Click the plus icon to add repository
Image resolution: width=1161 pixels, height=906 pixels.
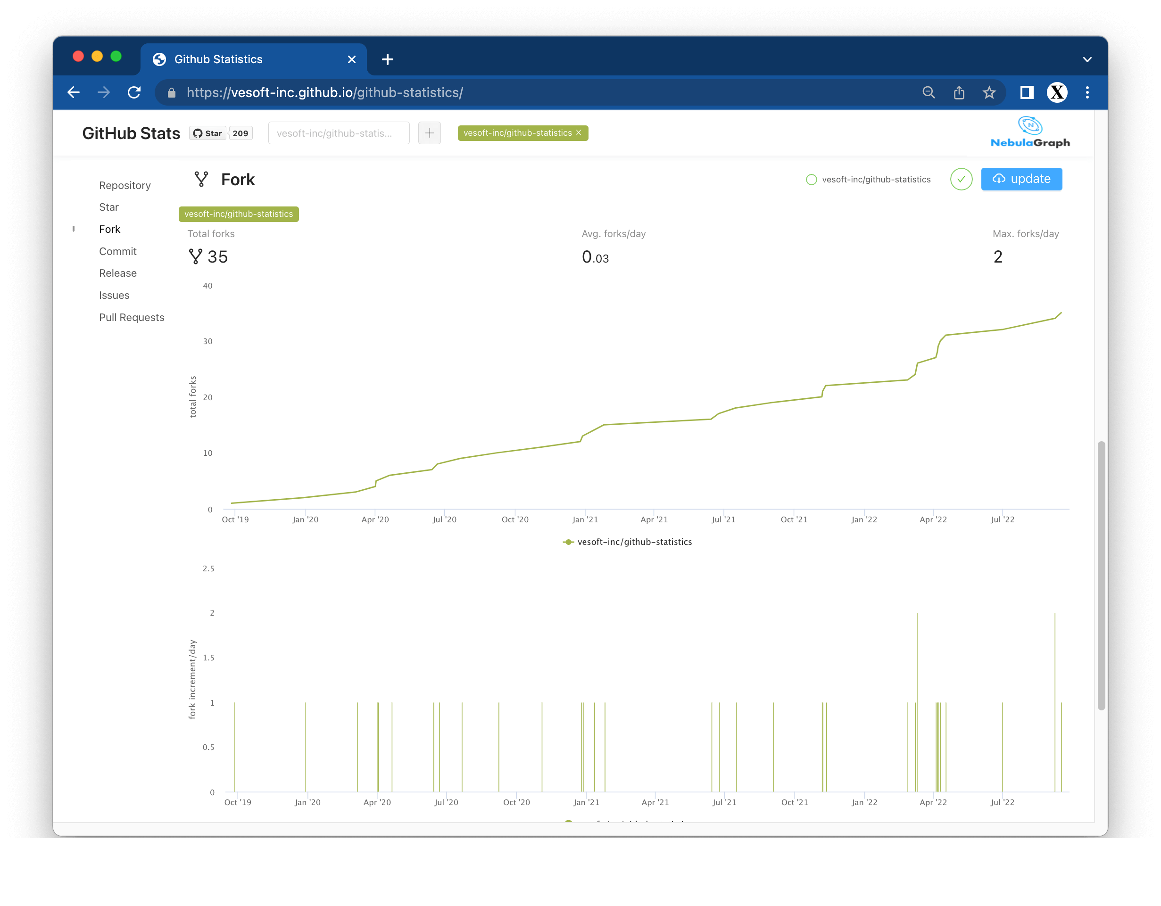tap(429, 133)
